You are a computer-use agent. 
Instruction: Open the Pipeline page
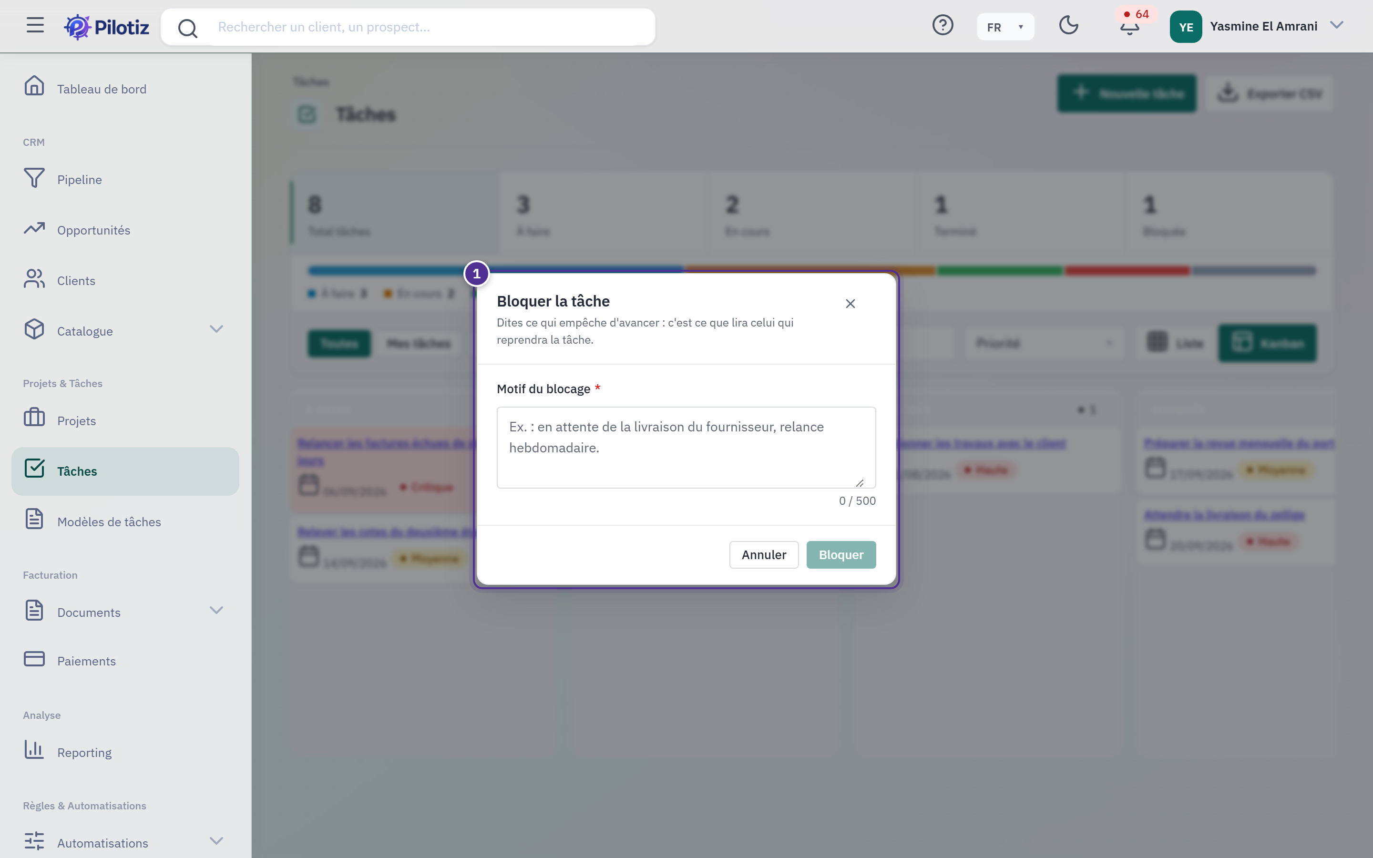125,180
